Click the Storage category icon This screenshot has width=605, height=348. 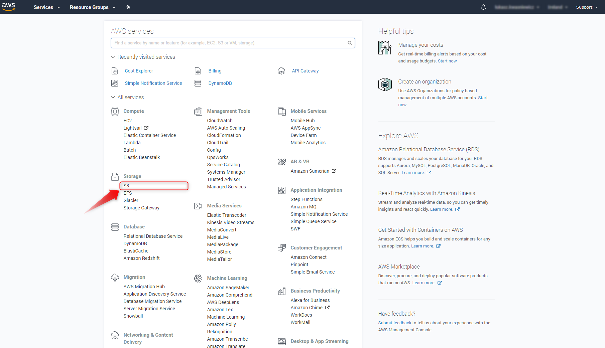coord(115,176)
